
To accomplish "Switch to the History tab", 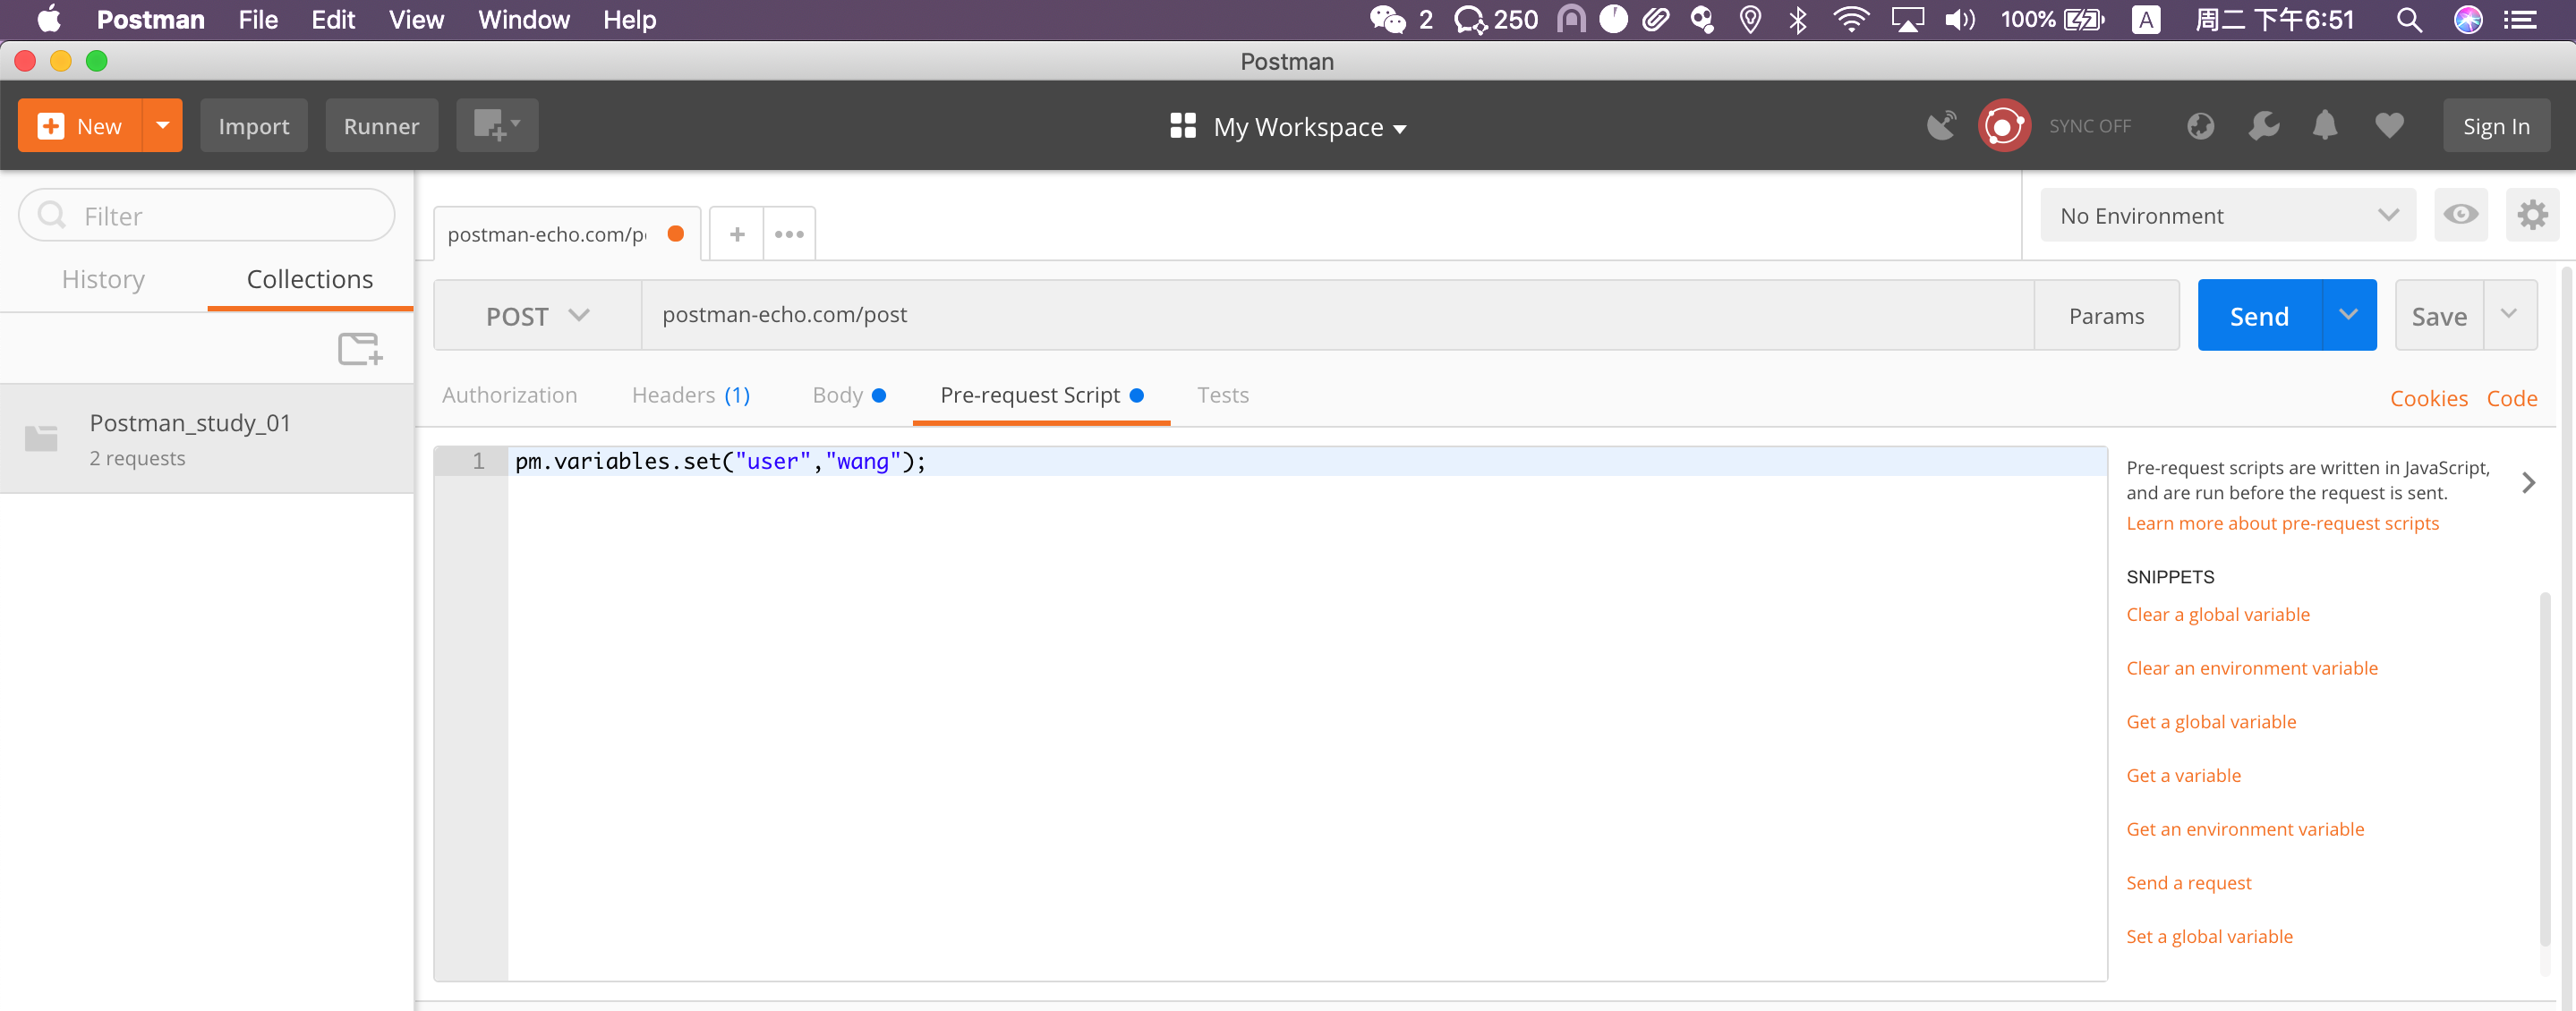I will tap(103, 279).
